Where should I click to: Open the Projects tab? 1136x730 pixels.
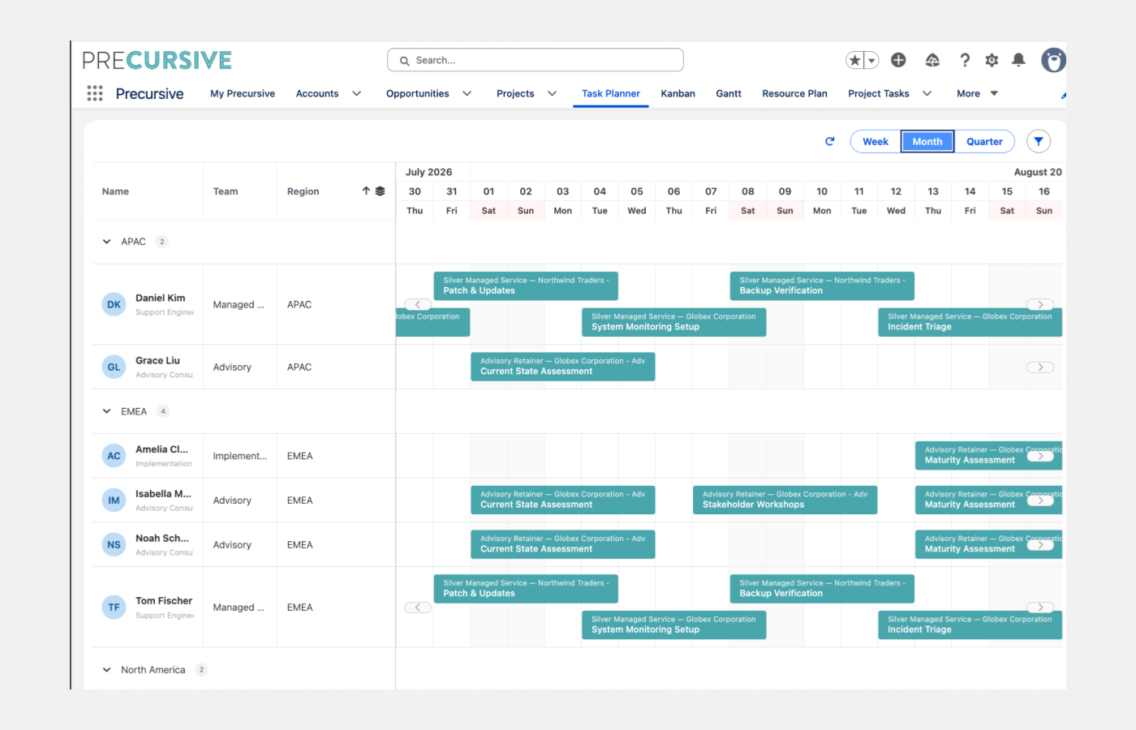pos(515,93)
